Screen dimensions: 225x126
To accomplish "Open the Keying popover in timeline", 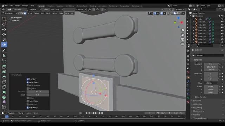I will tap(21, 113).
